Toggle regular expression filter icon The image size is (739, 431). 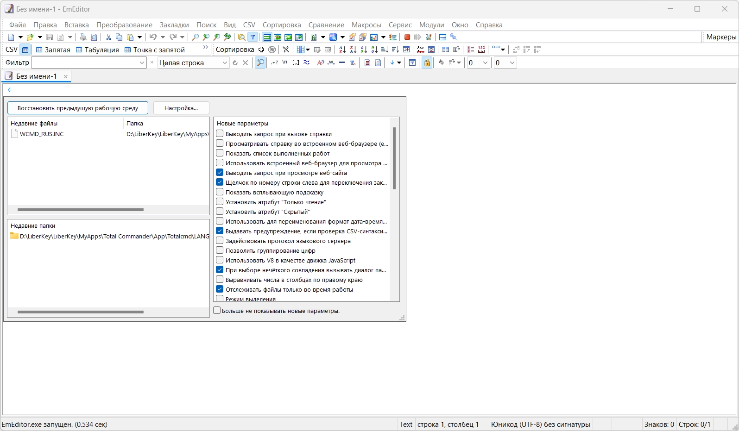coord(274,62)
